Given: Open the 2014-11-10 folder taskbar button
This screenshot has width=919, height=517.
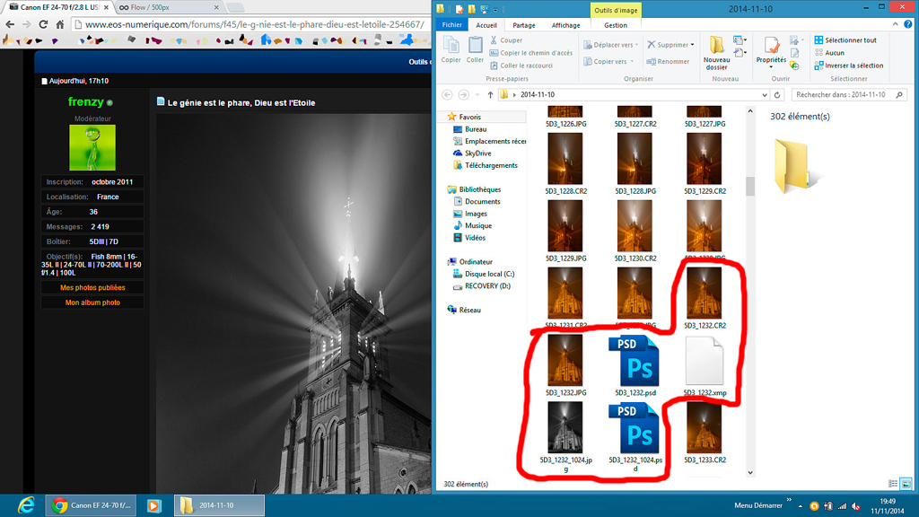Looking at the screenshot, I should pyautogui.click(x=219, y=505).
